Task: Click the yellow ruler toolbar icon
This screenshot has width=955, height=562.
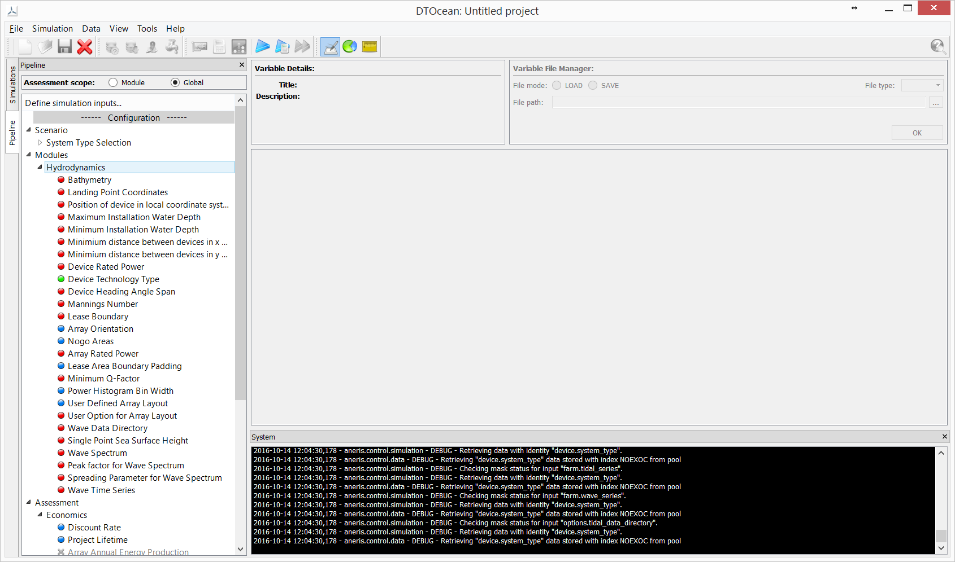Action: 370,47
